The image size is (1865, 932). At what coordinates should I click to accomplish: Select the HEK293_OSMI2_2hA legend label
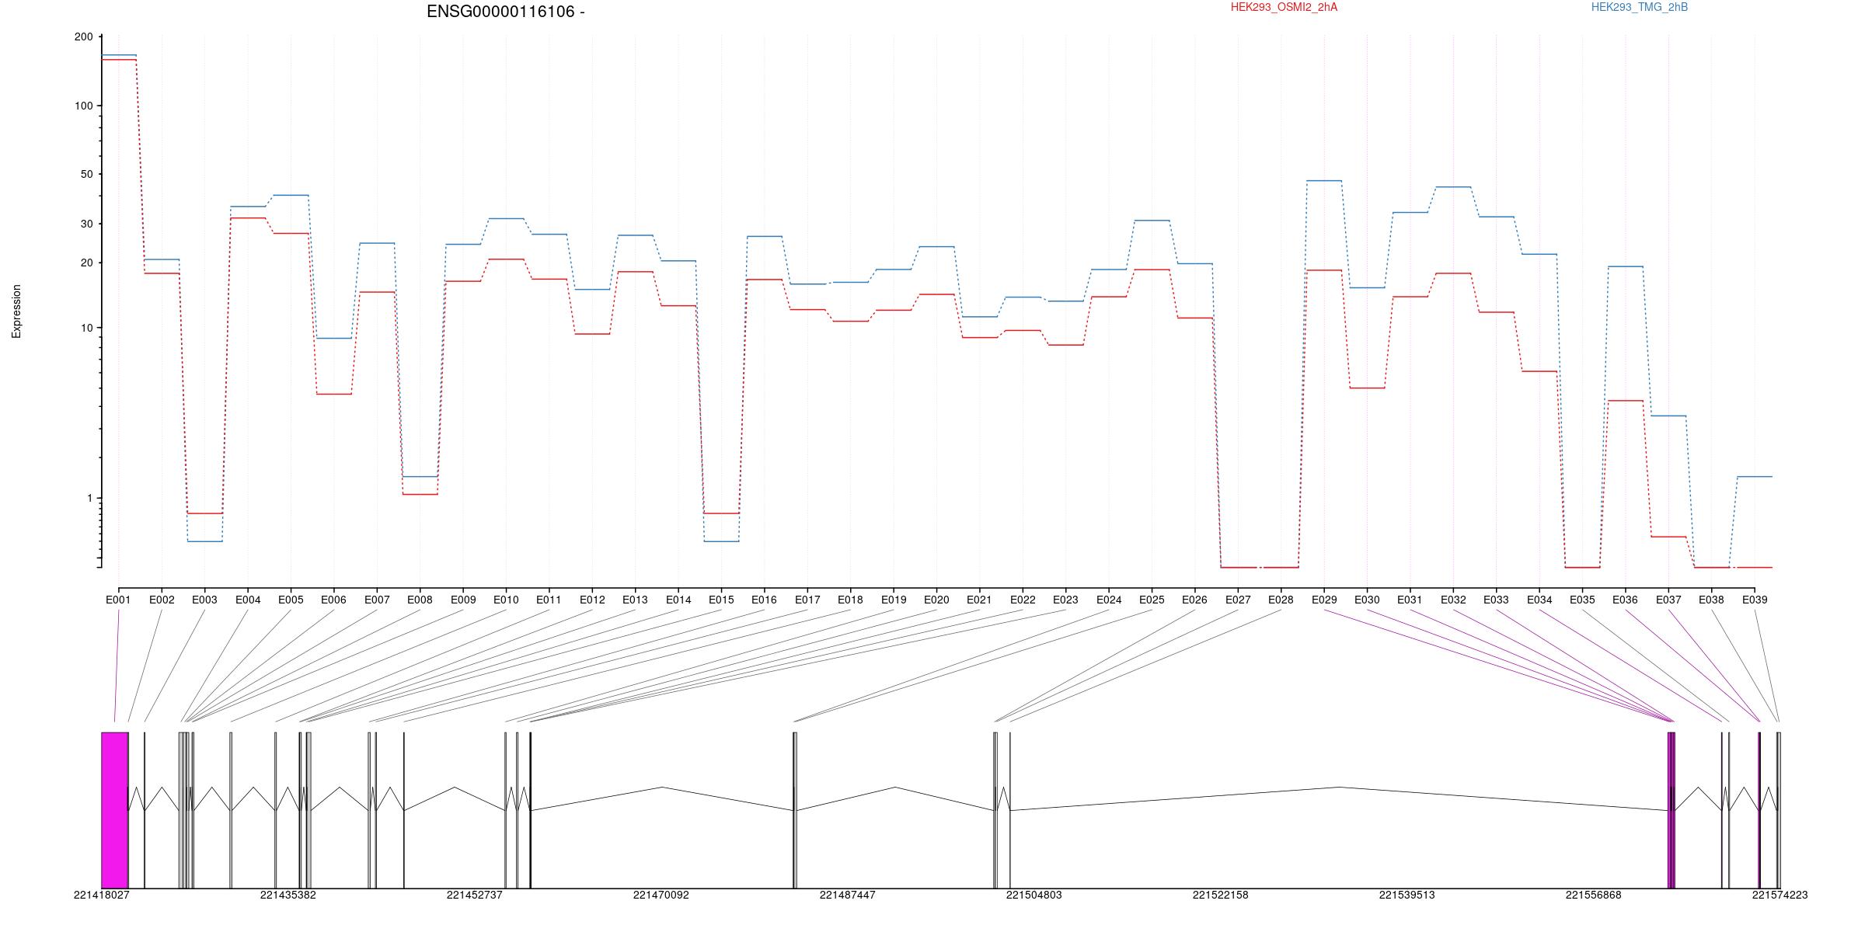(x=1285, y=7)
